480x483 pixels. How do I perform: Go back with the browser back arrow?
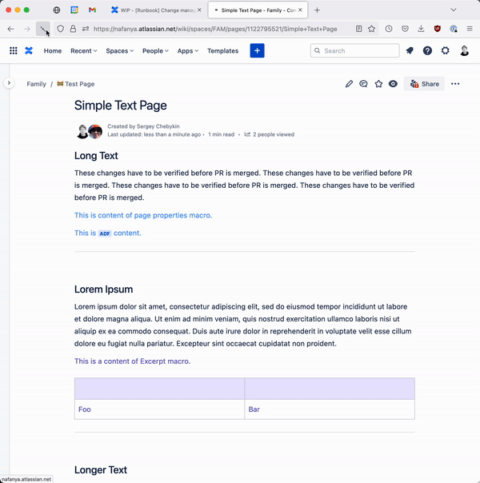10,29
